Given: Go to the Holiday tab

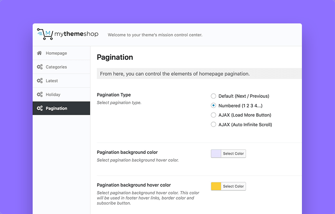Looking at the screenshot, I should tap(61, 94).
